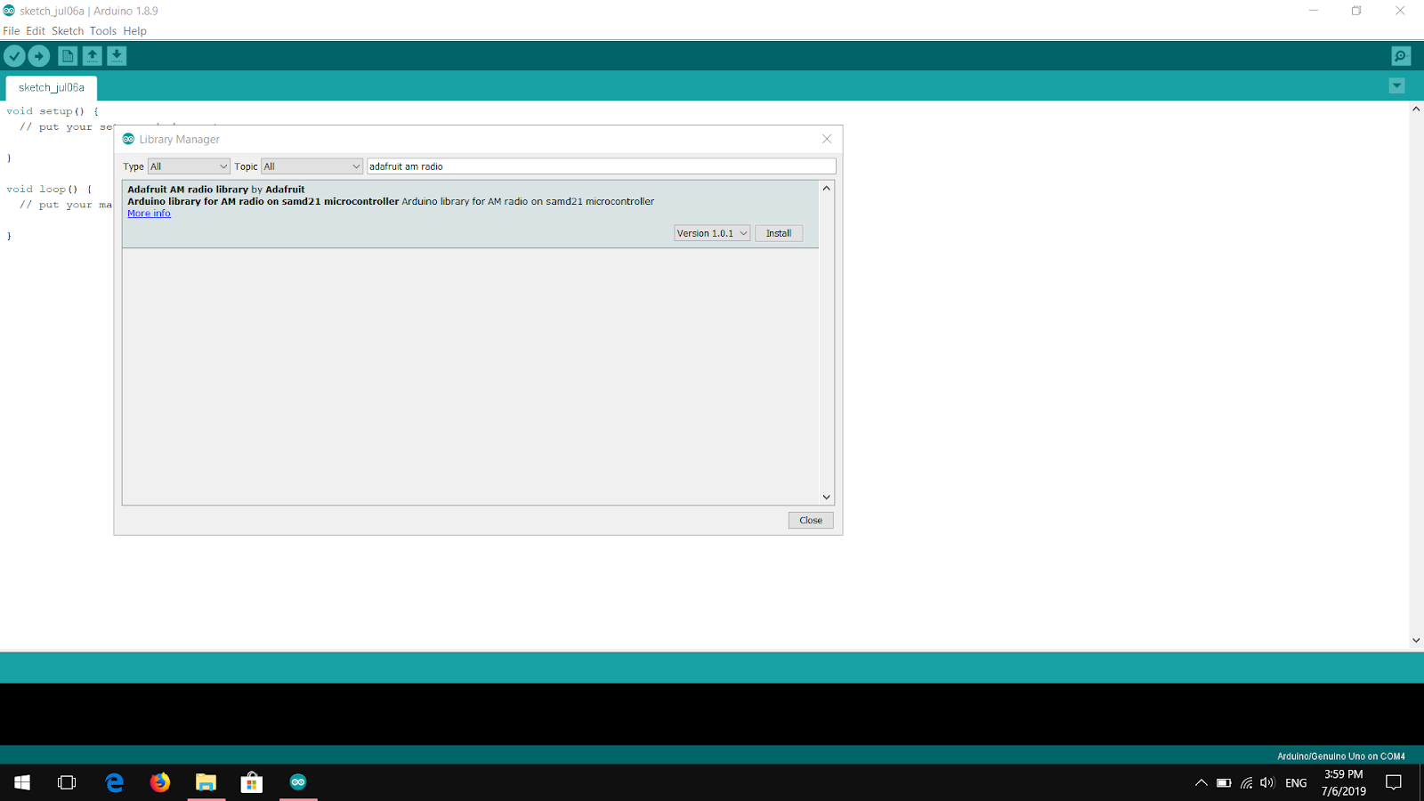Open an existing sketch icon
1424x801 pixels.
[93, 56]
